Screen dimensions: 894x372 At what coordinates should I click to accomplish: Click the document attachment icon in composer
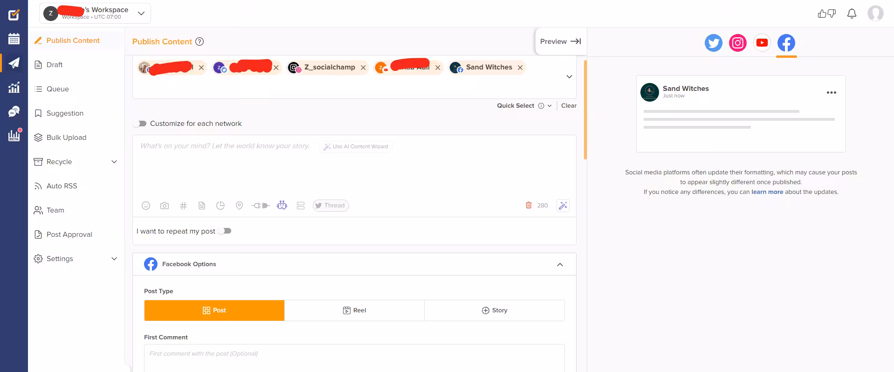point(202,206)
